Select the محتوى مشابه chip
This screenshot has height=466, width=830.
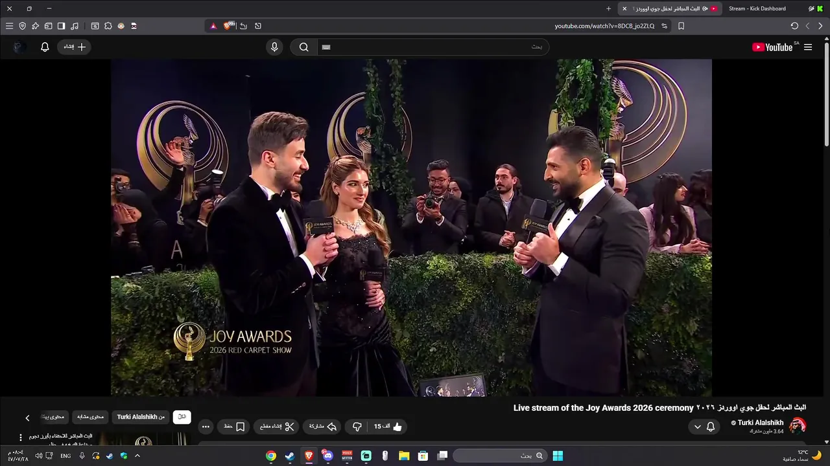[x=90, y=417]
